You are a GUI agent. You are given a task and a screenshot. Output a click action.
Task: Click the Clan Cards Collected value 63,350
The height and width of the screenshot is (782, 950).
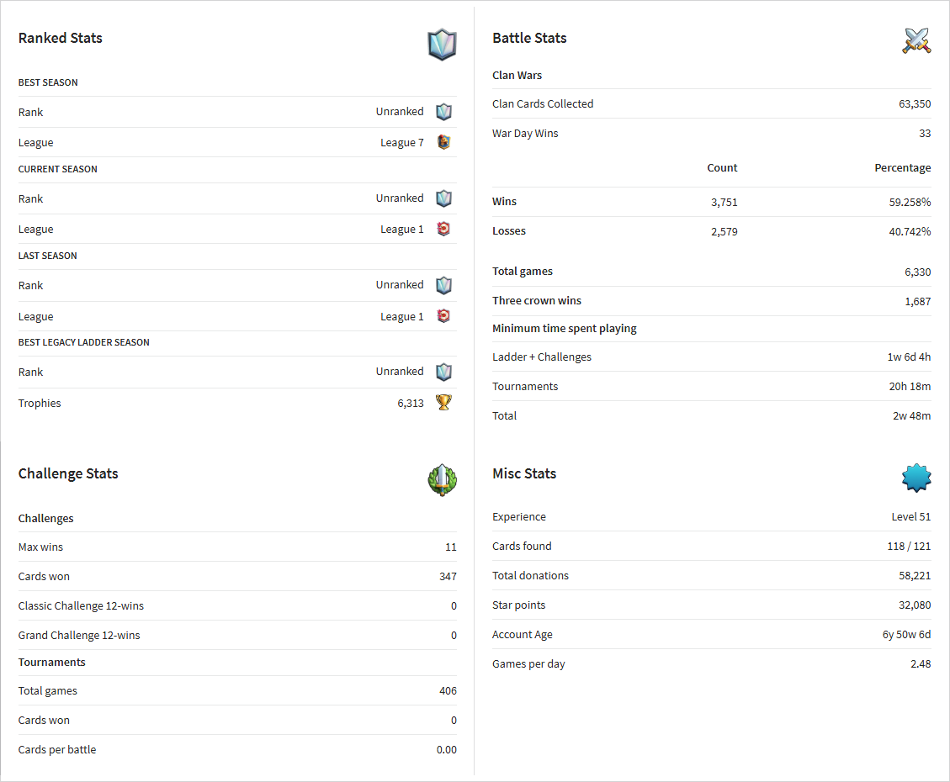pyautogui.click(x=915, y=104)
